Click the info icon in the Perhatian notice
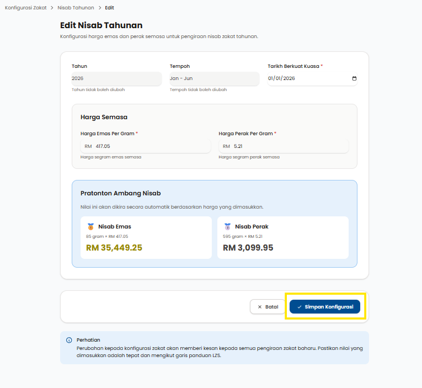Screen dimensions: 422x388 pos(69,340)
